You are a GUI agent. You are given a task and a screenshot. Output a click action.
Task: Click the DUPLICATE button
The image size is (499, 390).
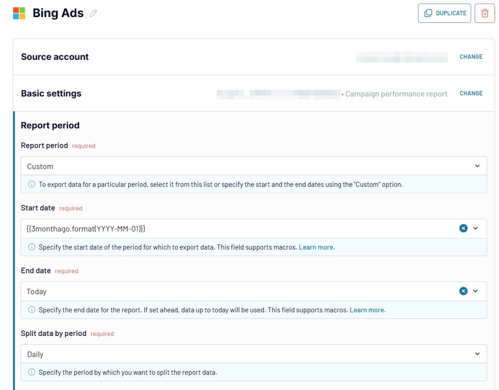coord(444,13)
